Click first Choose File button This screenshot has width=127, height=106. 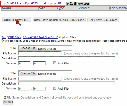[x=28, y=48]
